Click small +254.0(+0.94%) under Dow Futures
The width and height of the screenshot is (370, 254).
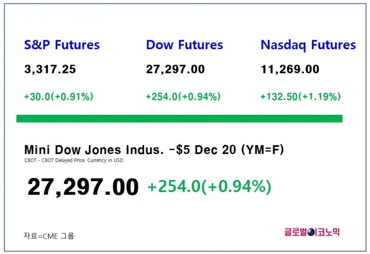183,97
